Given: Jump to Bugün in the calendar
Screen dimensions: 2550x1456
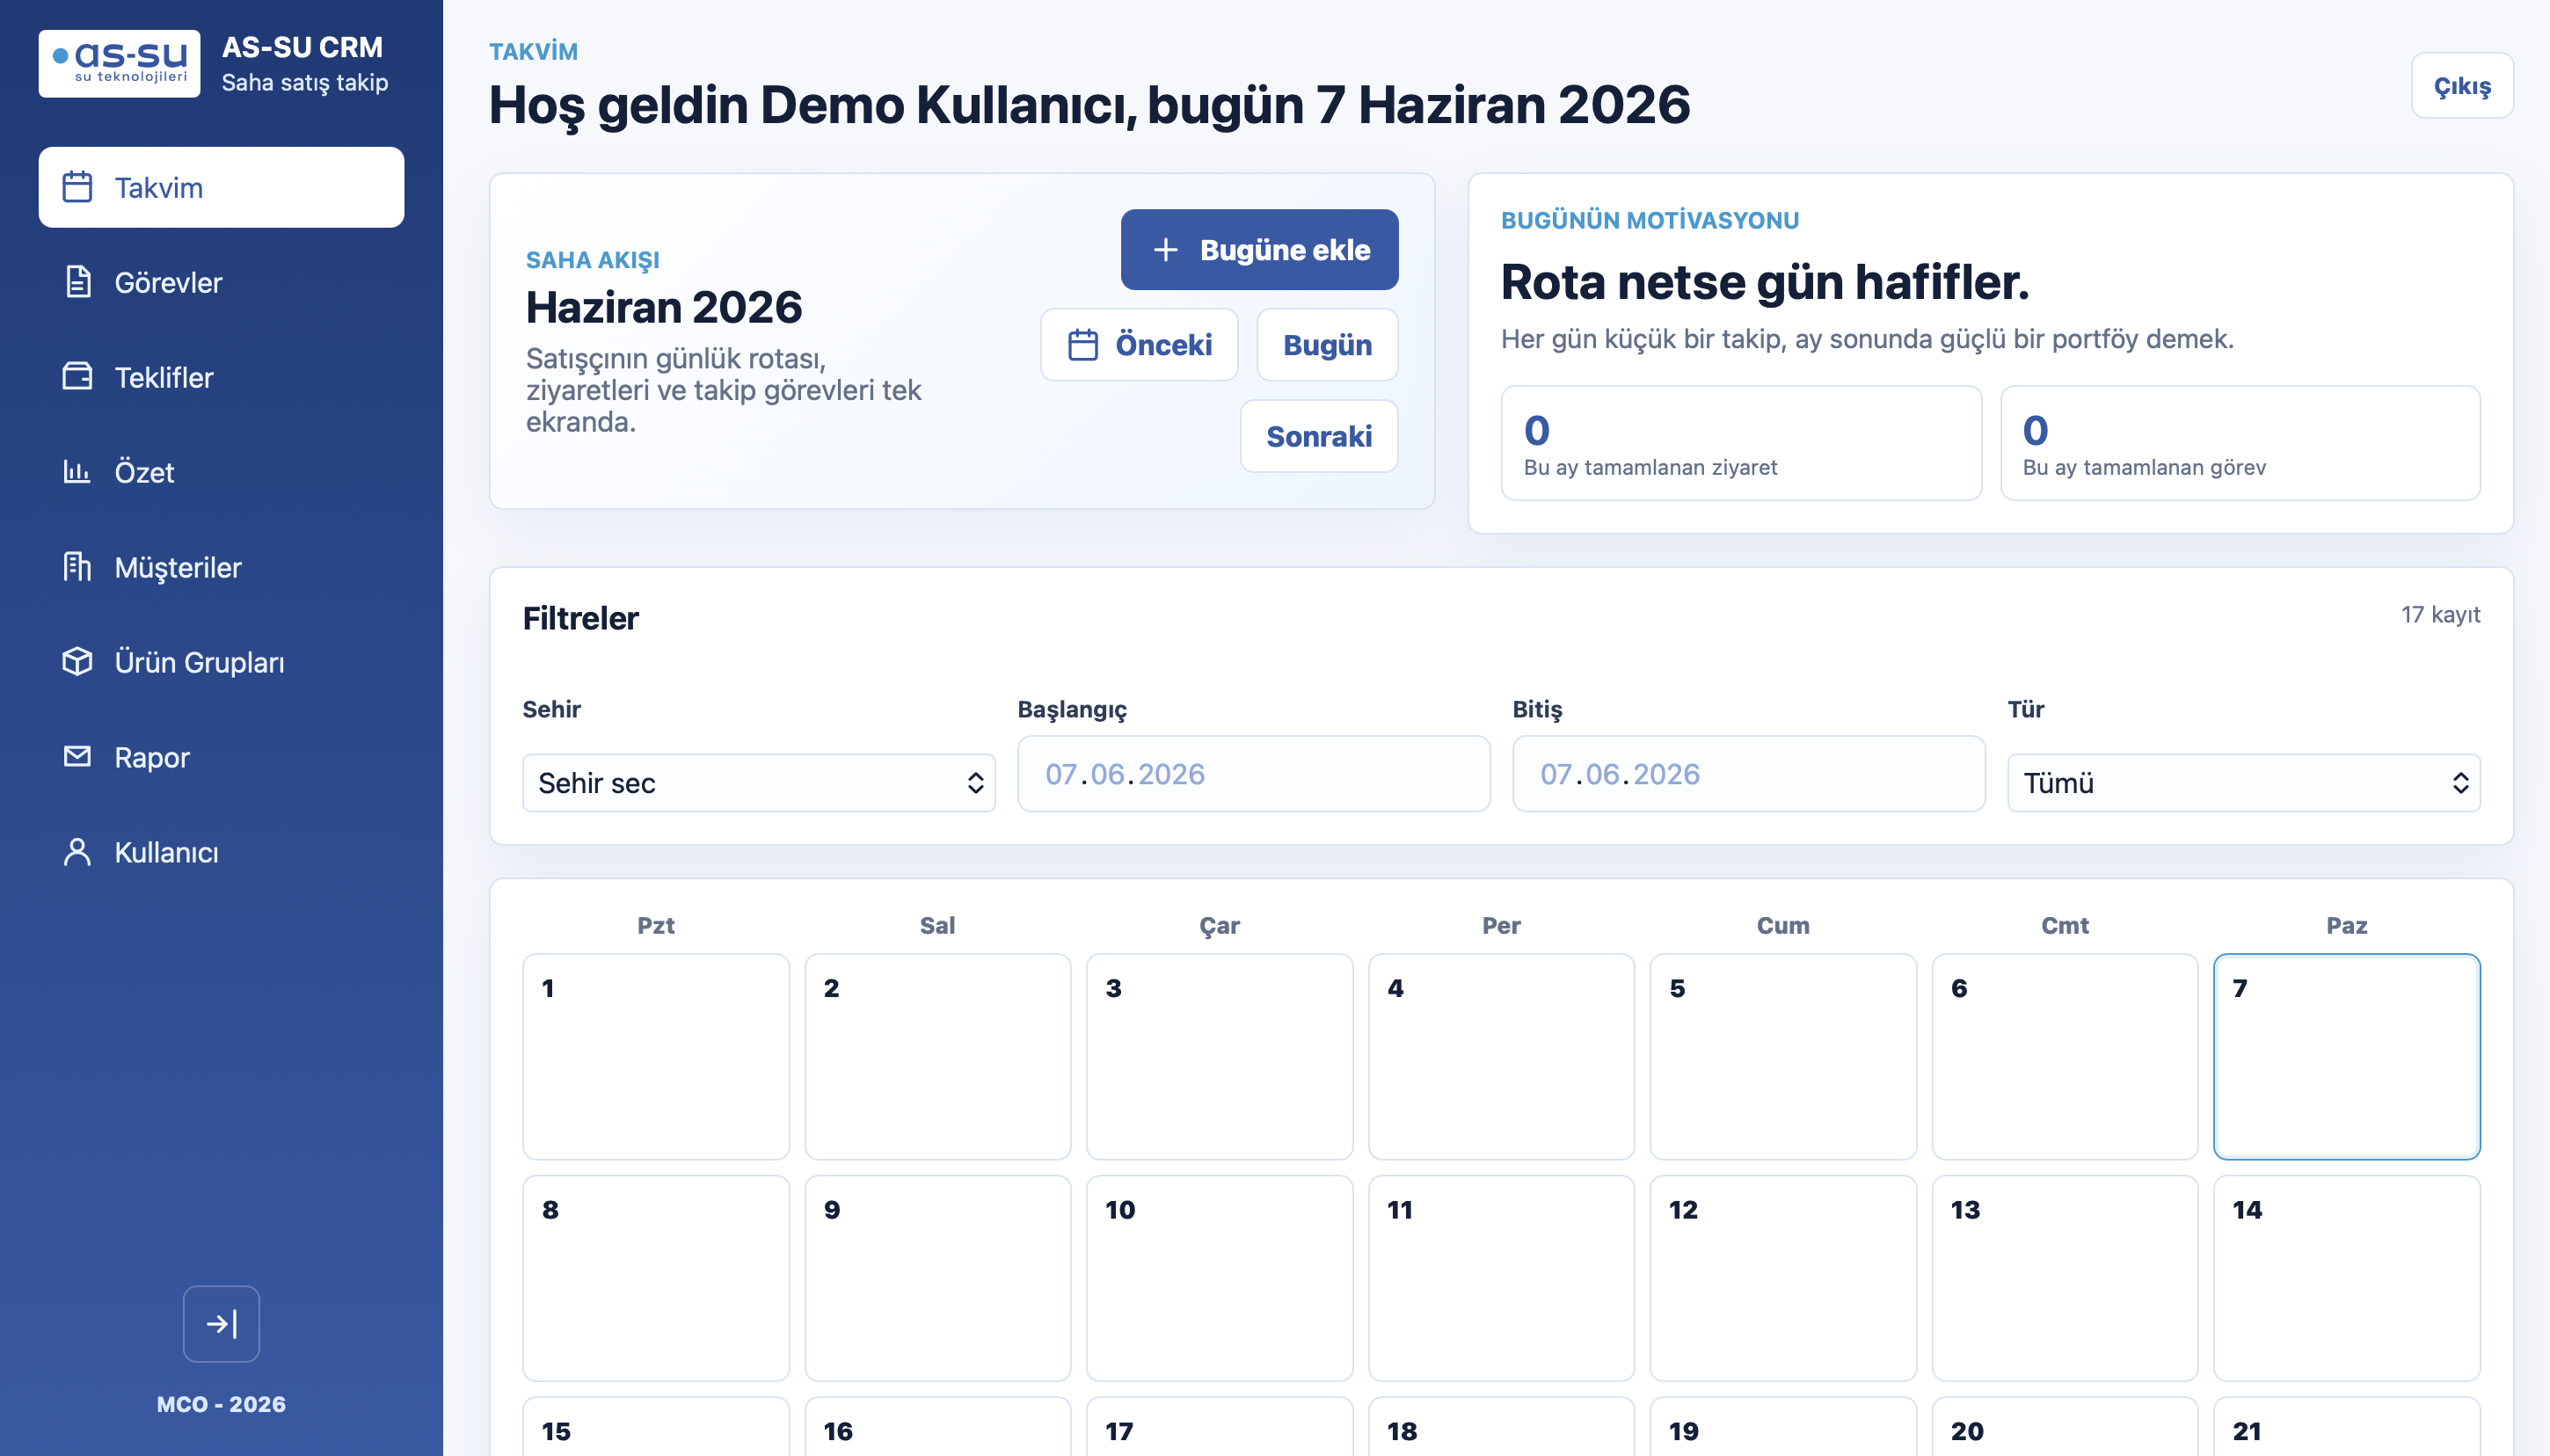Looking at the screenshot, I should pyautogui.click(x=1327, y=345).
